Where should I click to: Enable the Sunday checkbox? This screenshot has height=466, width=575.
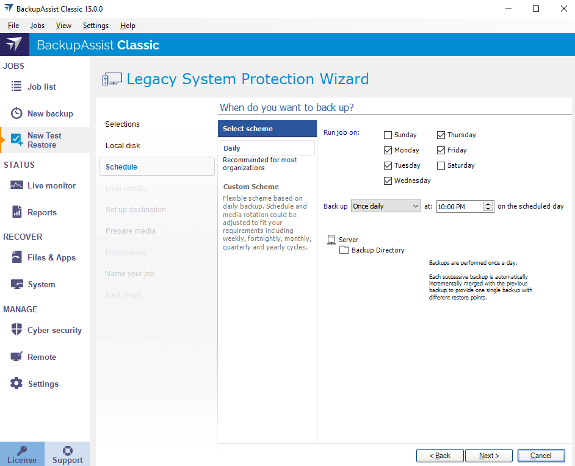coord(388,135)
